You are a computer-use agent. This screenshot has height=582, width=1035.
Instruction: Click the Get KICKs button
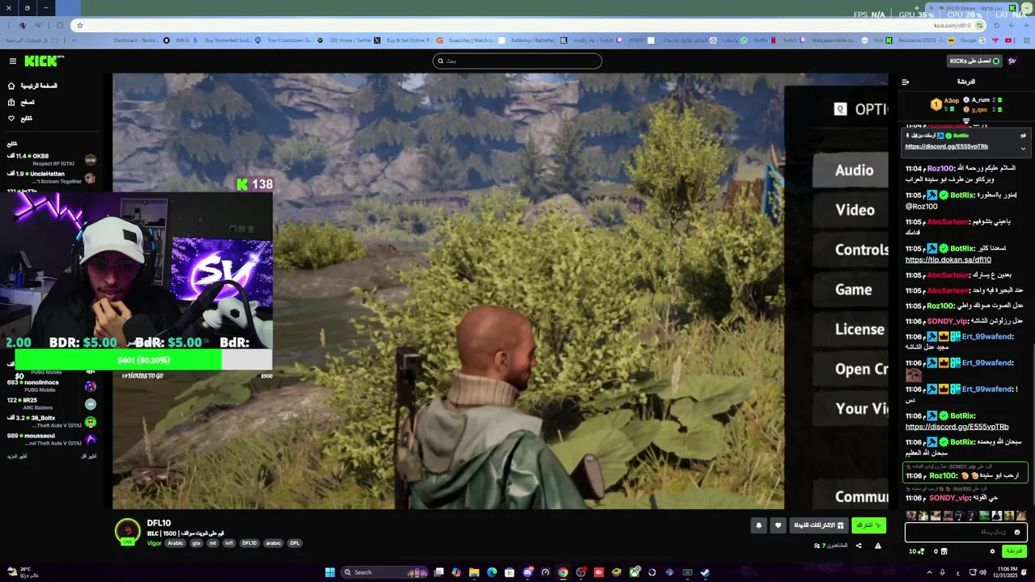(x=974, y=61)
